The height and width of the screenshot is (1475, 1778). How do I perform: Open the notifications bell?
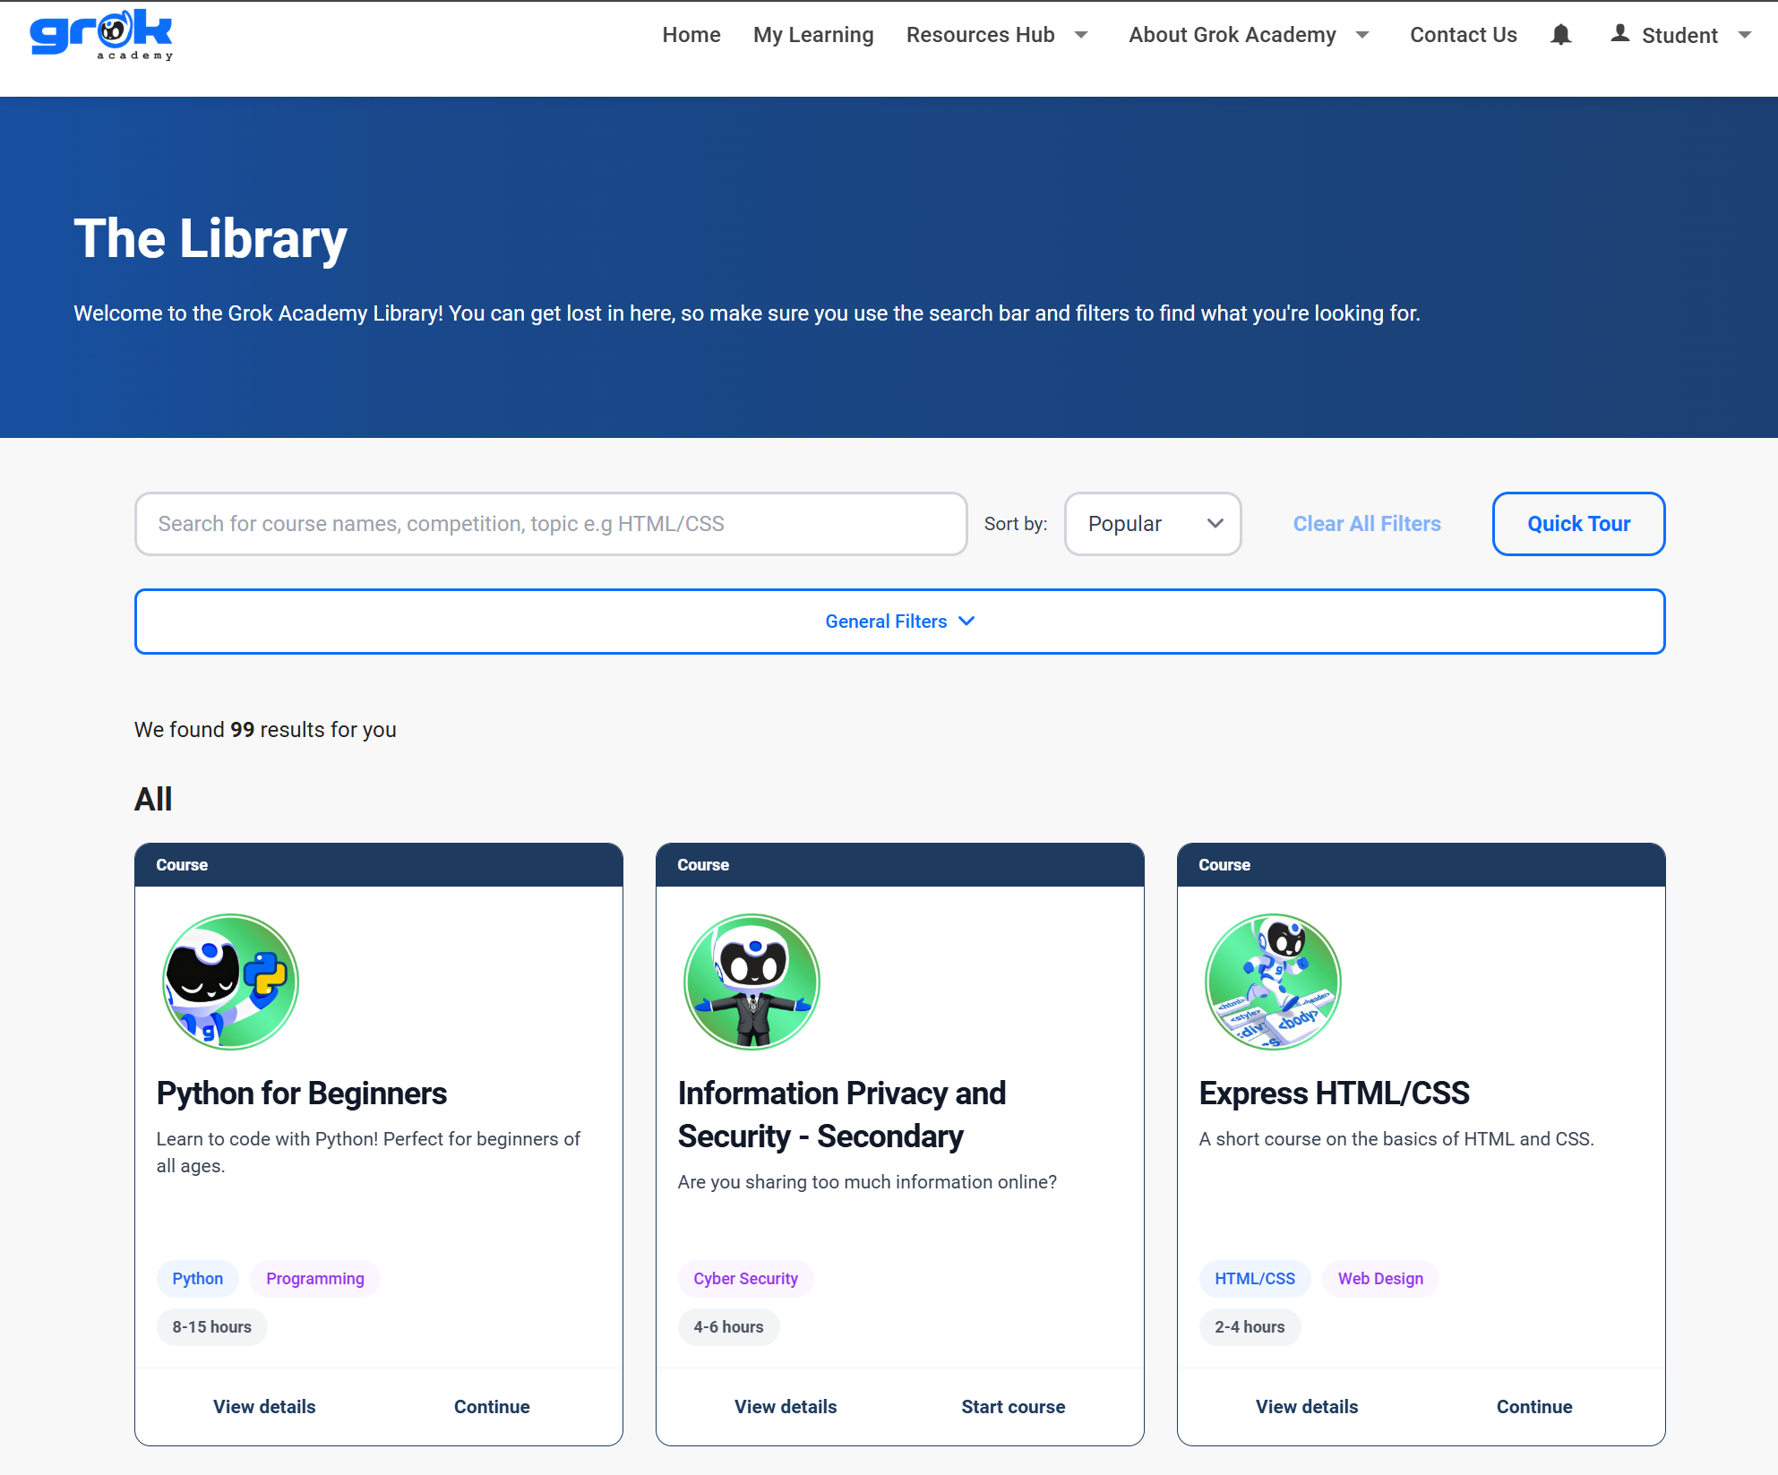point(1560,35)
